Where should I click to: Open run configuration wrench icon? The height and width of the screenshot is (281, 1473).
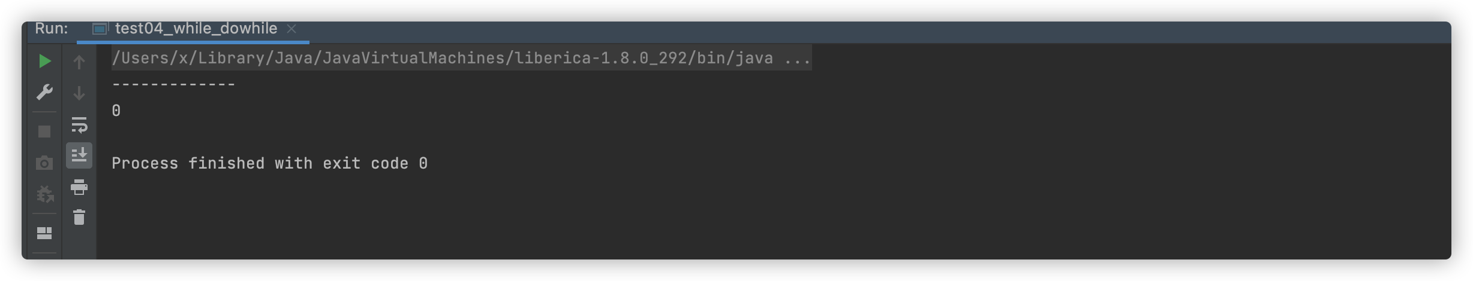coord(44,92)
